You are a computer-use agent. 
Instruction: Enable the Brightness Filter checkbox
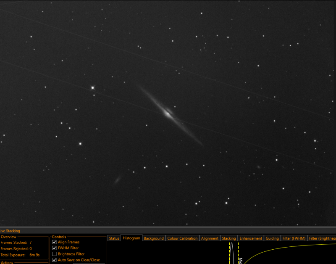coord(55,254)
